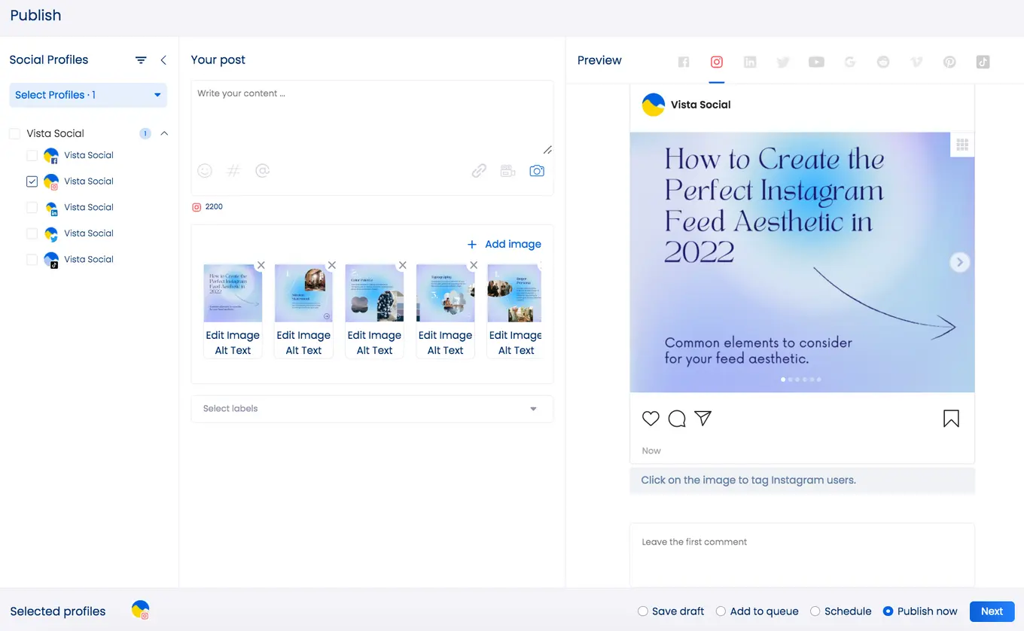
Task: Click the bookmark save icon in the preview
Action: tap(951, 418)
